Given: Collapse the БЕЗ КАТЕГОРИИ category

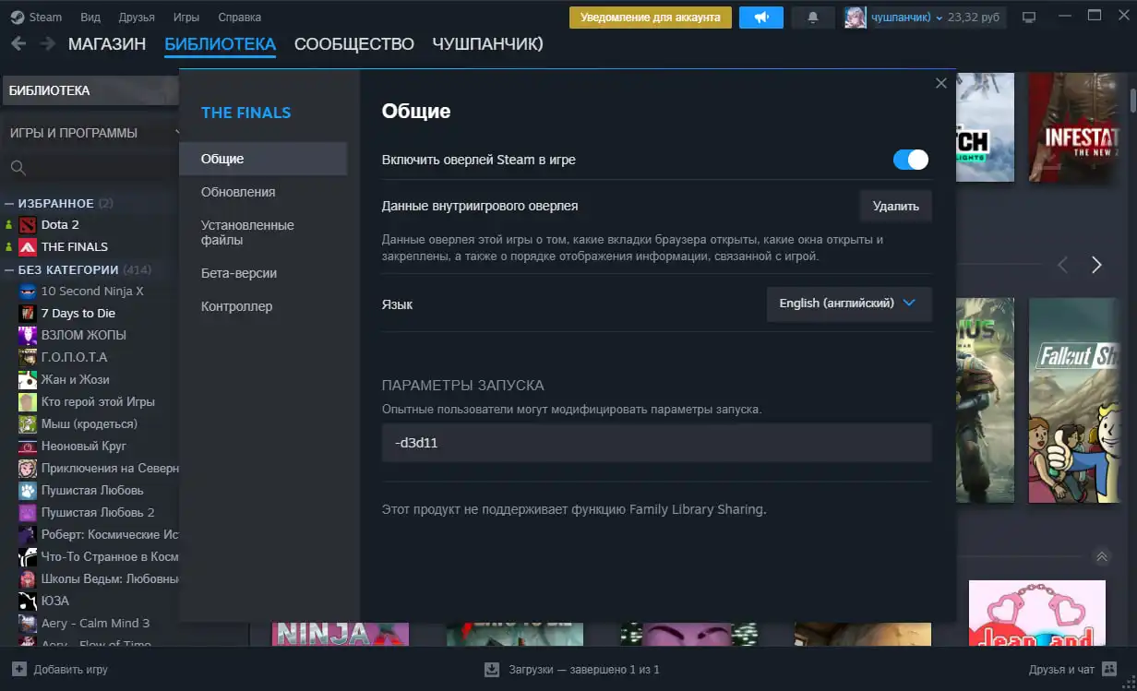Looking at the screenshot, I should coord(9,269).
